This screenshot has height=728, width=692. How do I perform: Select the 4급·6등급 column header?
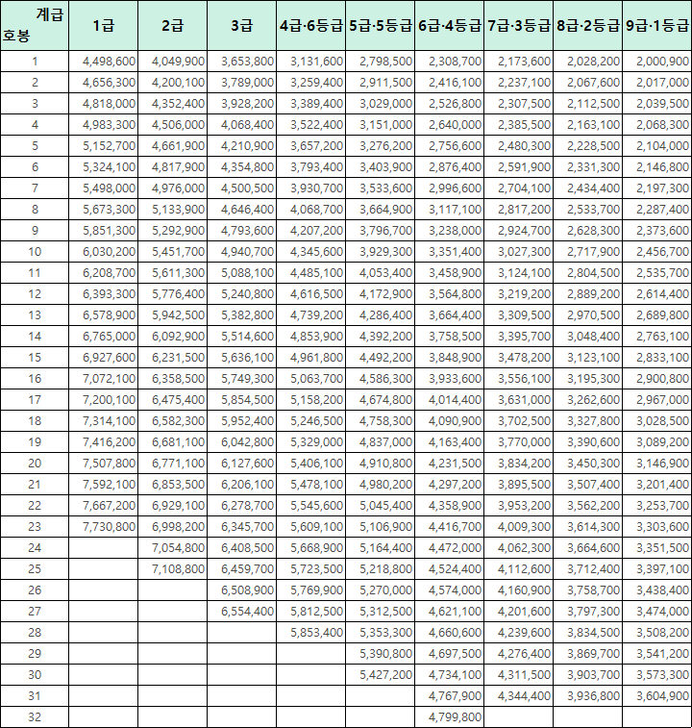click(x=310, y=26)
